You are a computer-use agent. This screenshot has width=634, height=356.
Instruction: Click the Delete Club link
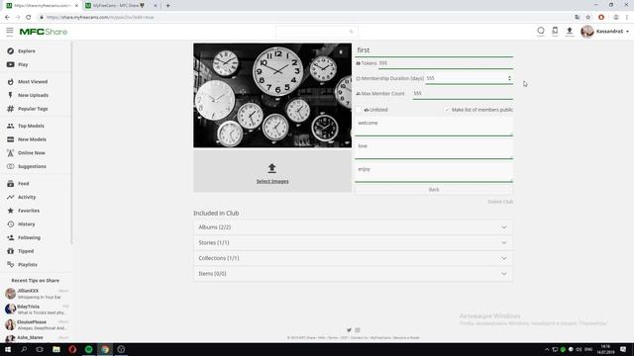point(500,202)
